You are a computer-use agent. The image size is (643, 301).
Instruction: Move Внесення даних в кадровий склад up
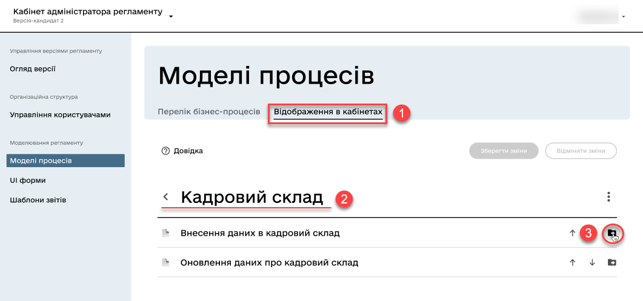point(572,233)
